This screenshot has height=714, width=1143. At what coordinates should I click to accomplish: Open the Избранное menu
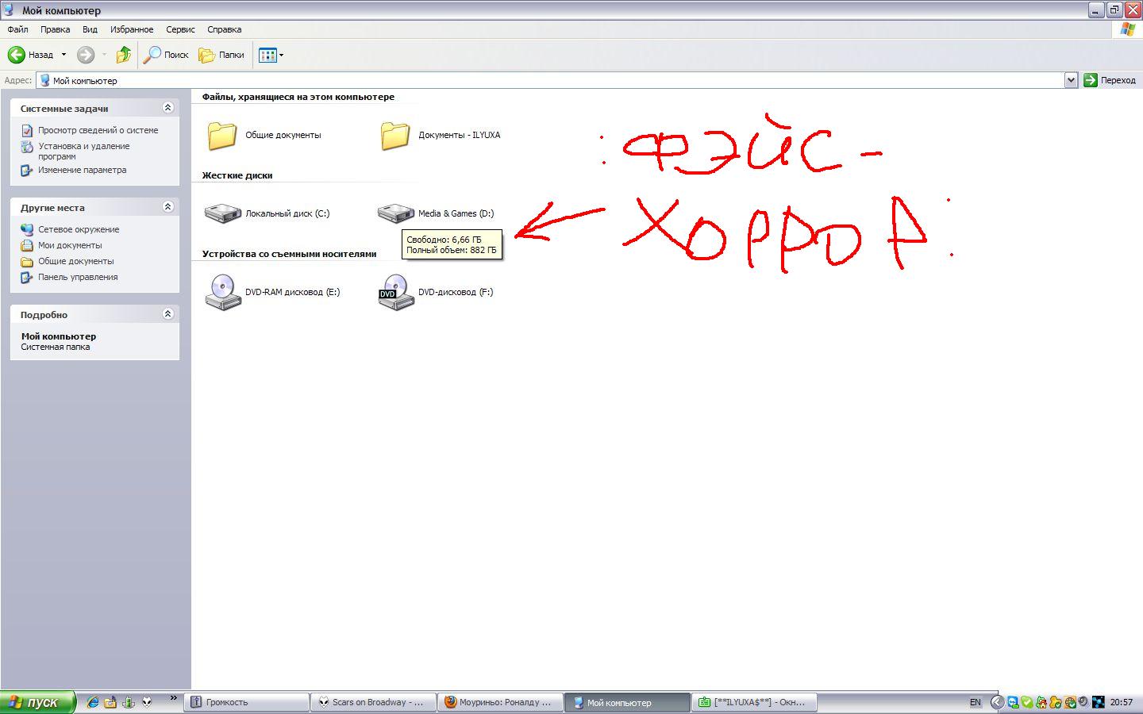[132, 29]
